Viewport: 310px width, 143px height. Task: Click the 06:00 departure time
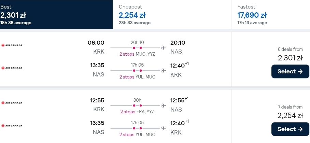(96, 43)
